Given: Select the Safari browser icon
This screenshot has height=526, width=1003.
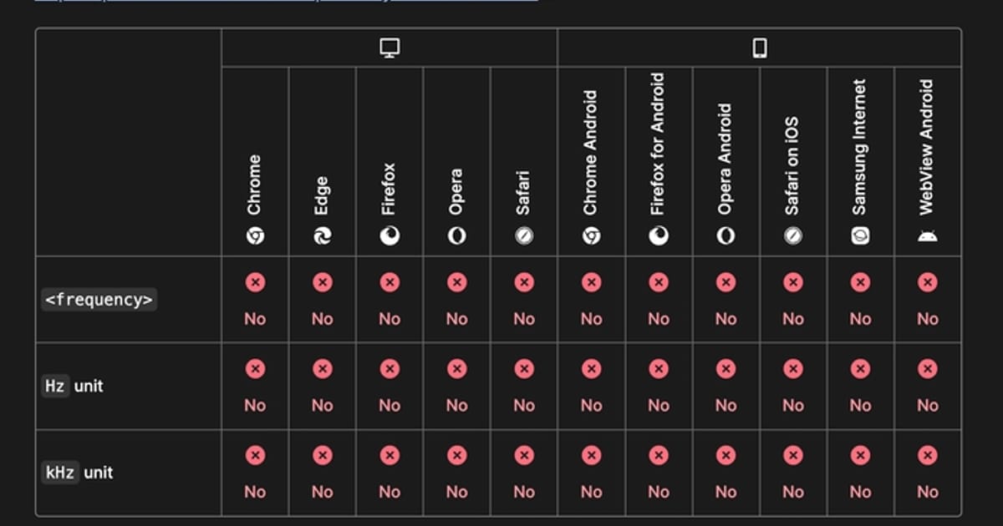Looking at the screenshot, I should 524,235.
